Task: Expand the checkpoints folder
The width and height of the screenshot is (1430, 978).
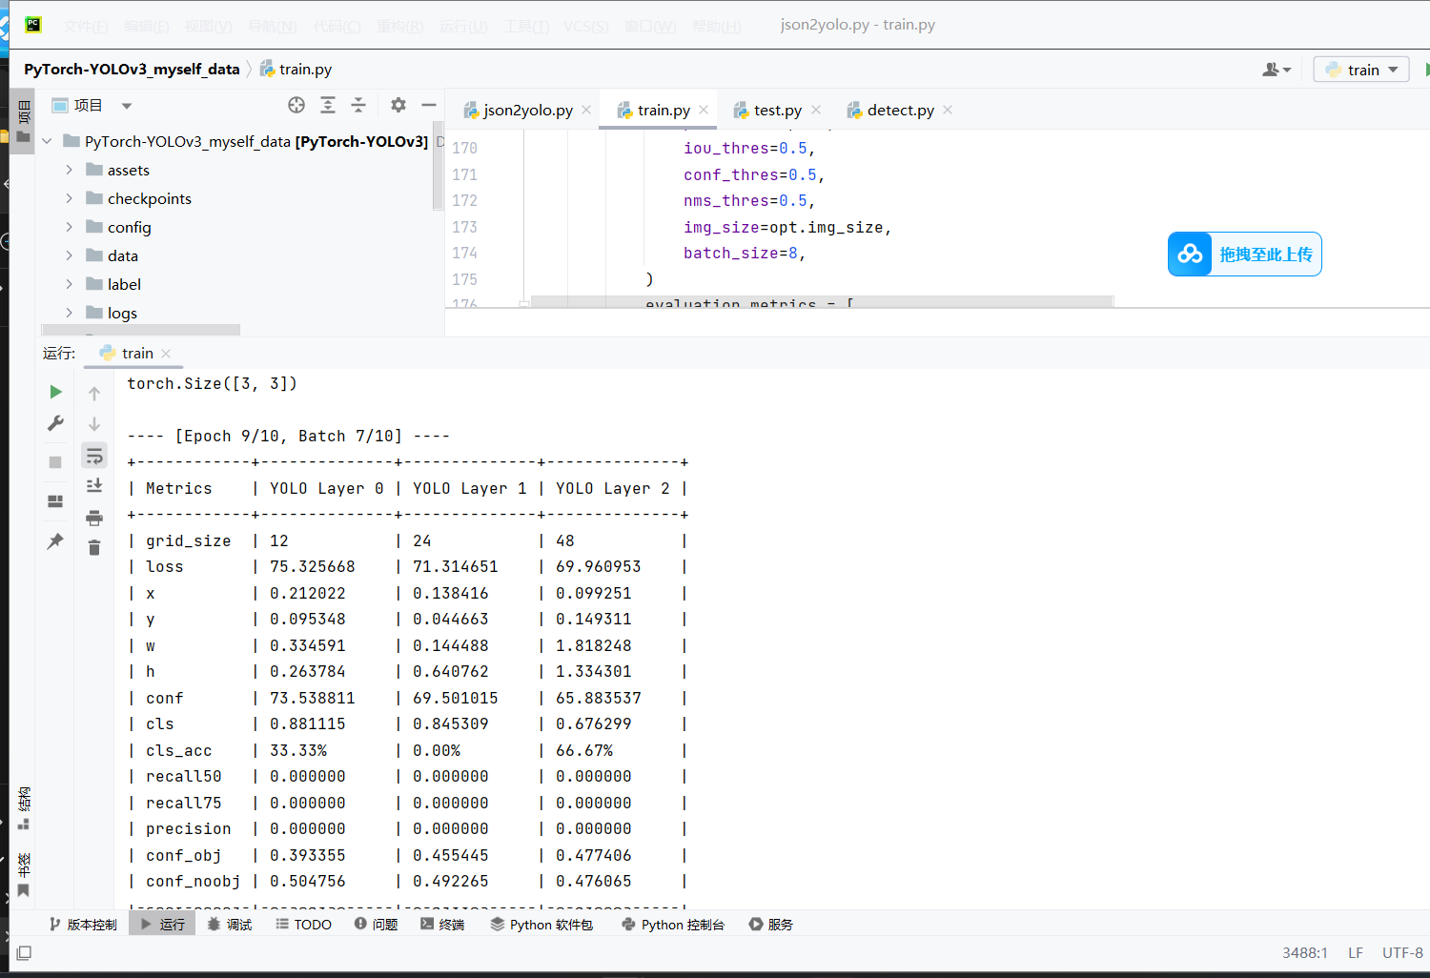Action: [69, 198]
